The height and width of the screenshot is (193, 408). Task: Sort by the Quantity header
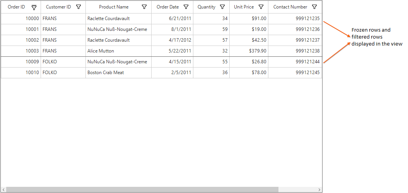(207, 7)
